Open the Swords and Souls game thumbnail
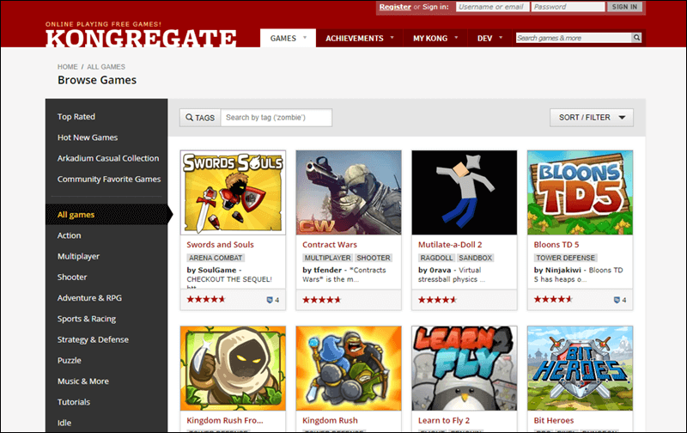Image resolution: width=687 pixels, height=433 pixels. click(x=233, y=192)
